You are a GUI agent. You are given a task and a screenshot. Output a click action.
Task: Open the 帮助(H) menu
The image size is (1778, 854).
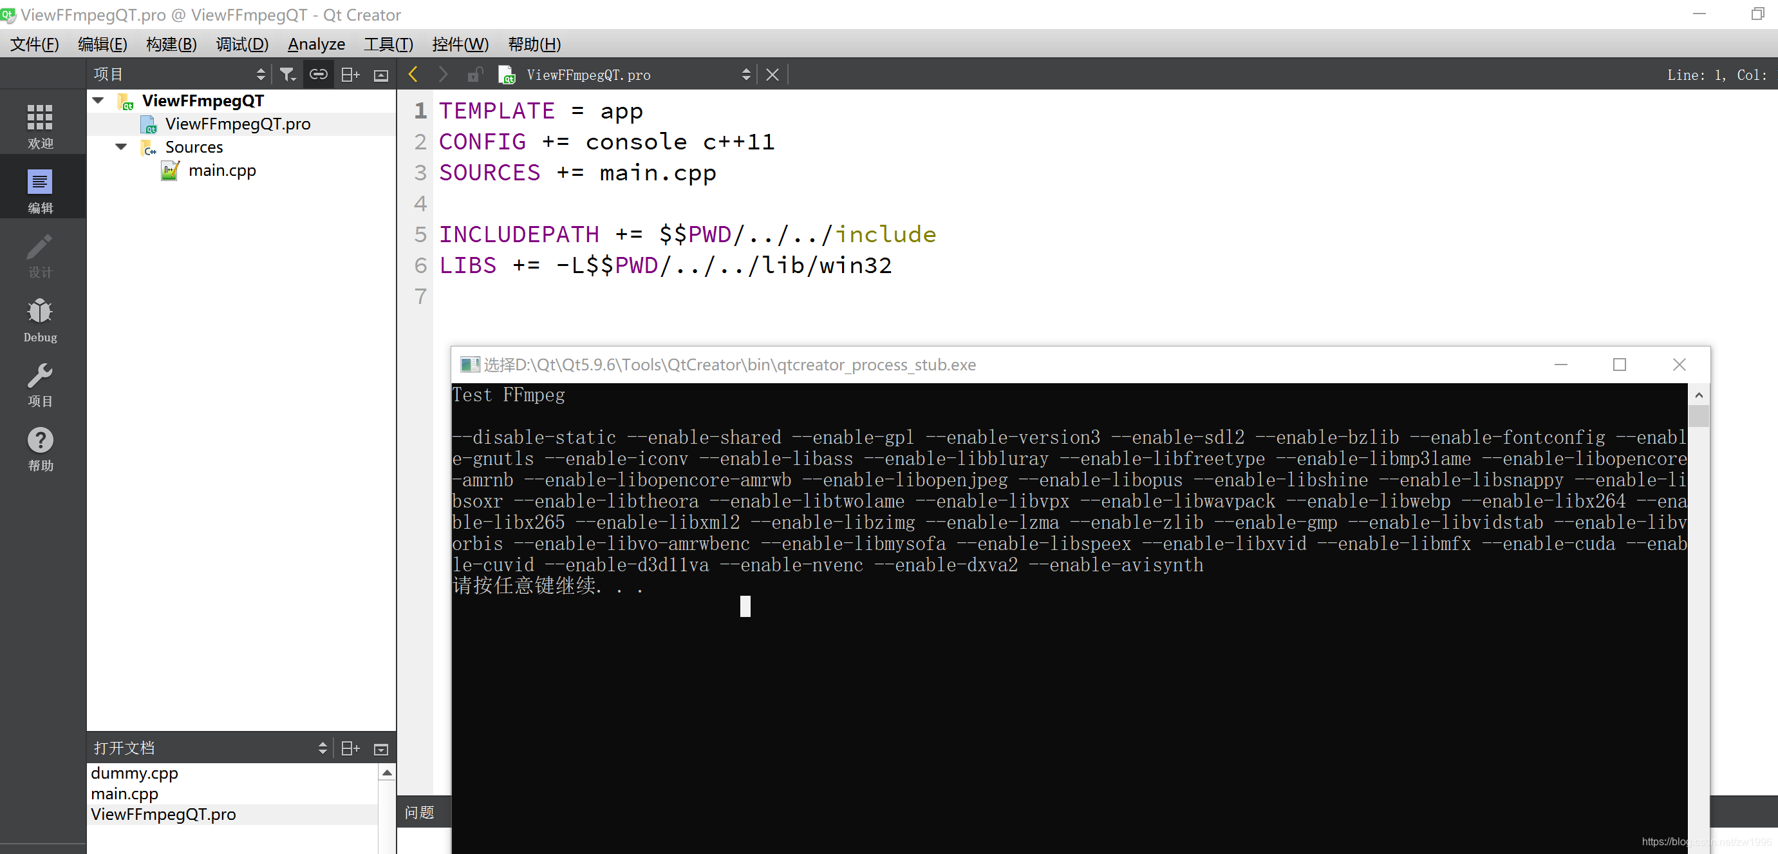pos(534,44)
